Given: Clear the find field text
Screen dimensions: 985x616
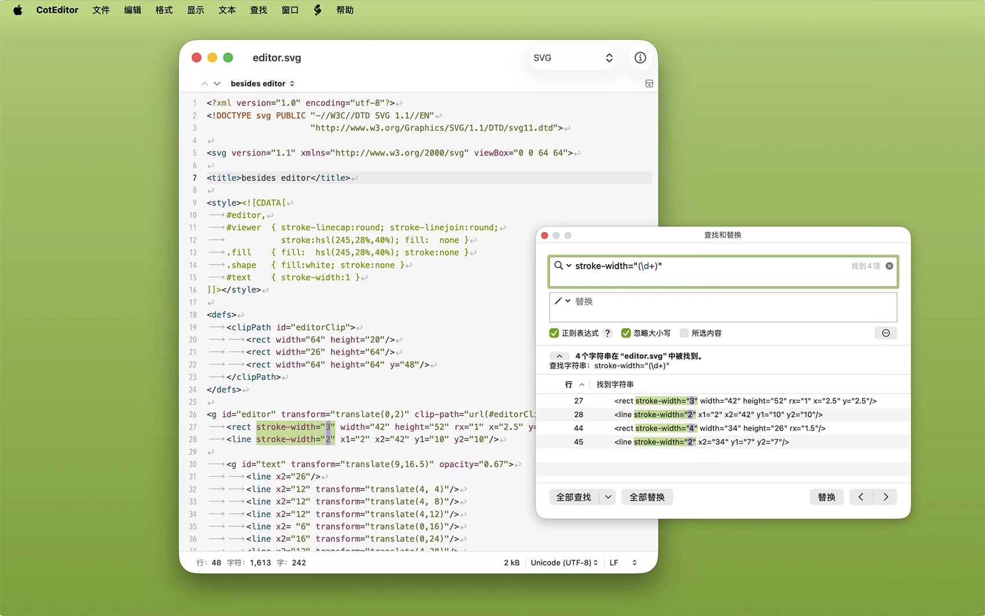Looking at the screenshot, I should pos(889,266).
